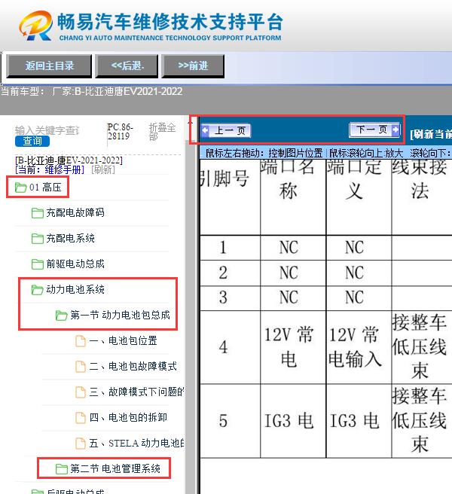The image size is (452, 494).
Task: Select the 动力电池系统 tree label
Action: tap(75, 289)
